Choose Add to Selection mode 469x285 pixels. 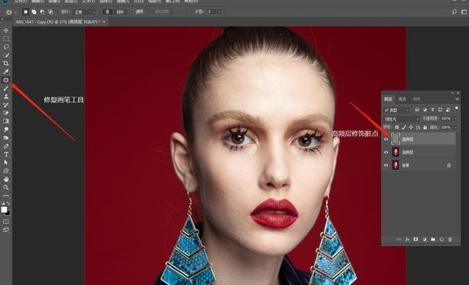click(34, 12)
